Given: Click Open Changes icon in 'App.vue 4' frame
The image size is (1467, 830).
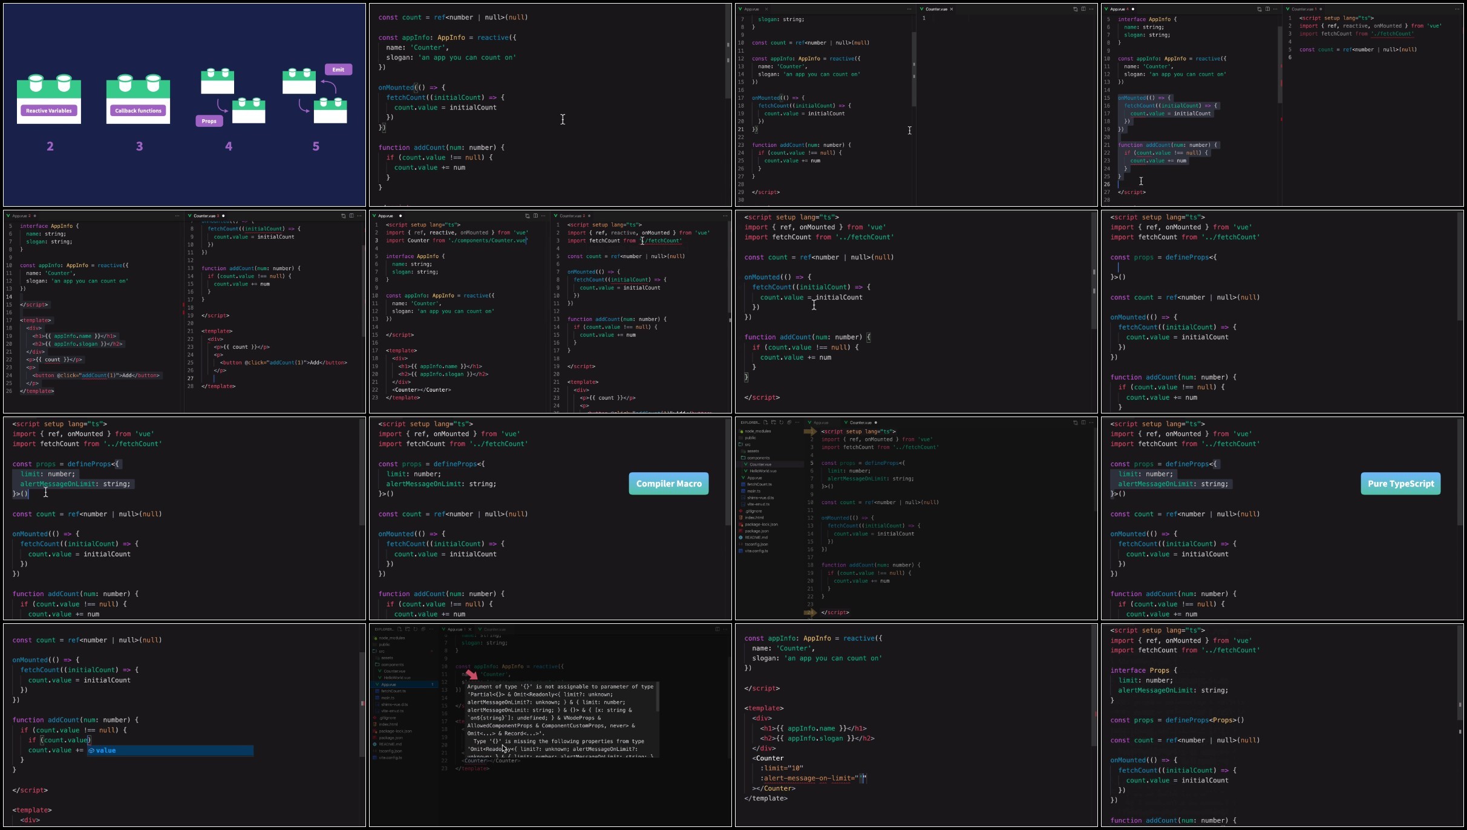Looking at the screenshot, I should coord(1260,9).
